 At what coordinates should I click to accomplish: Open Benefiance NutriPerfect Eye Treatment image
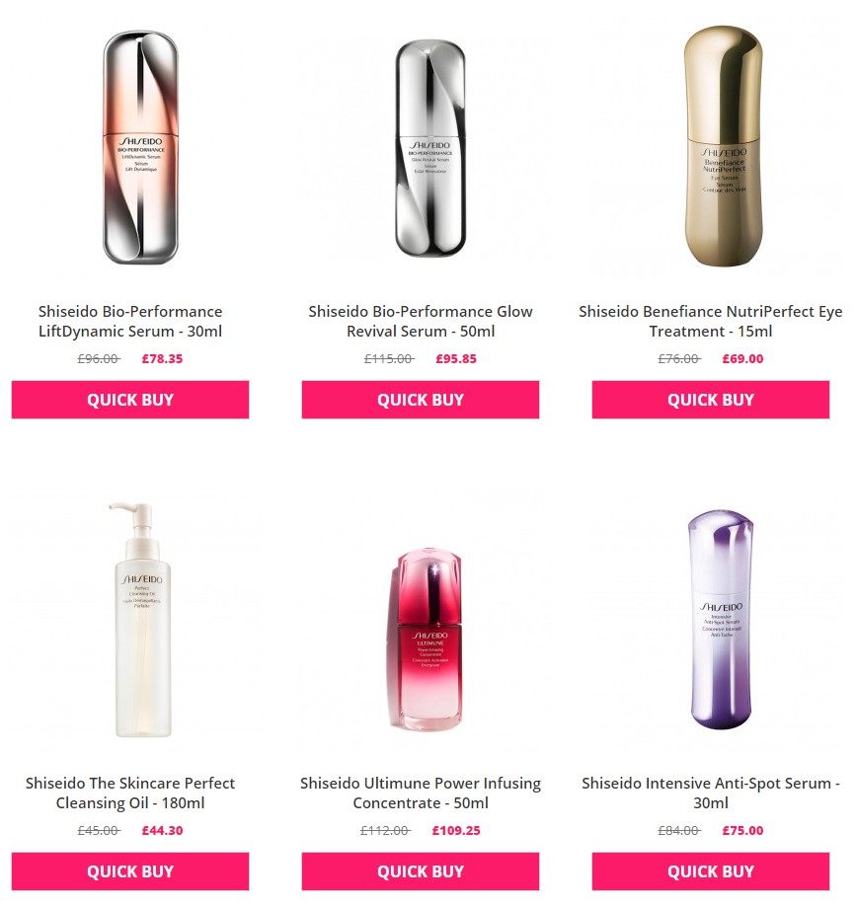[723, 146]
